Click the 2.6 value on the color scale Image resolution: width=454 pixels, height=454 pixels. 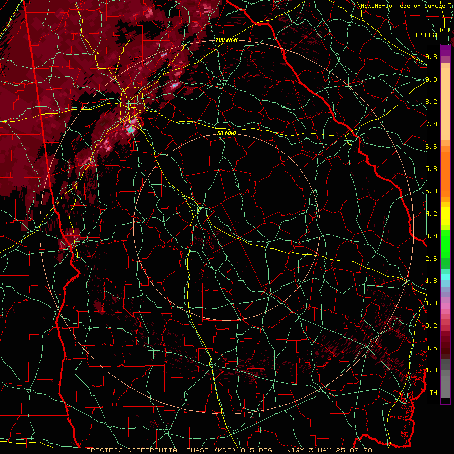pos(431,259)
